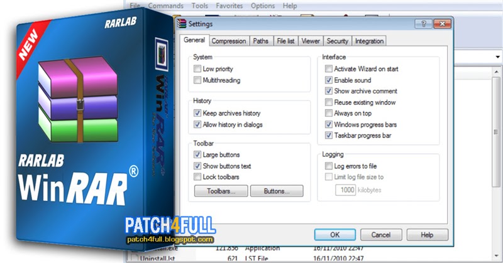
Task: Enable Reuse existing window
Action: point(328,102)
